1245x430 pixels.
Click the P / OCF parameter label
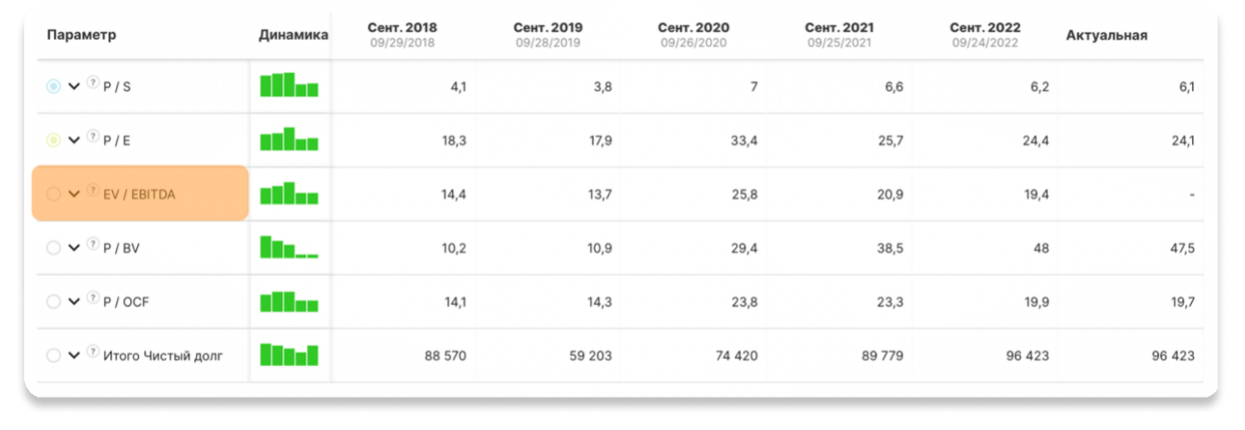coord(126,302)
